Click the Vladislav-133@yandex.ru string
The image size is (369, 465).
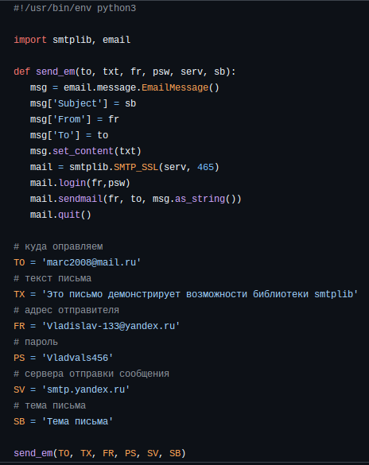tap(111, 326)
